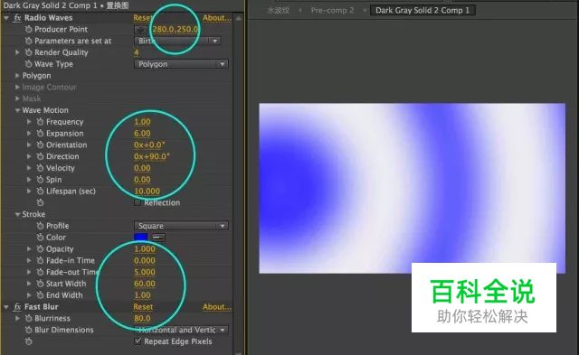Toggle the Color stopwatch in Stroke

tap(40, 237)
